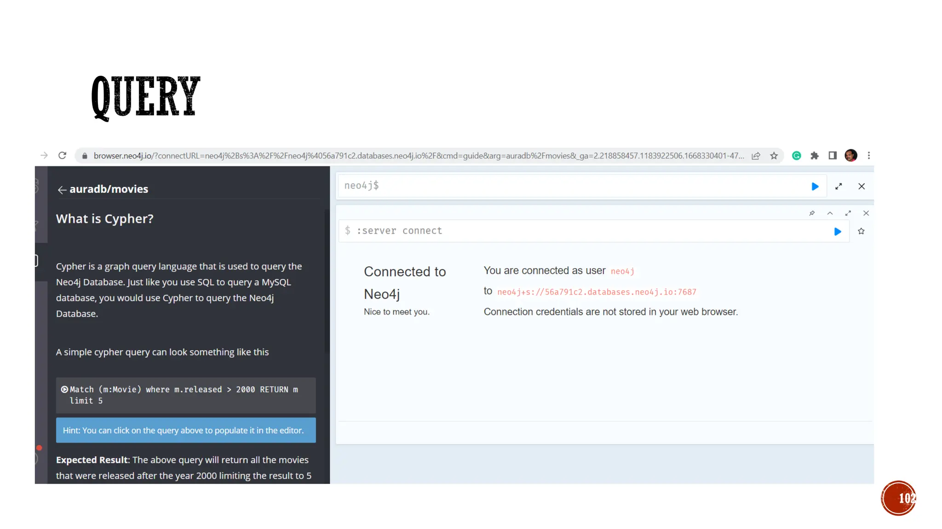
Task: Fullscreen the :server connect result frame
Action: [848, 213]
